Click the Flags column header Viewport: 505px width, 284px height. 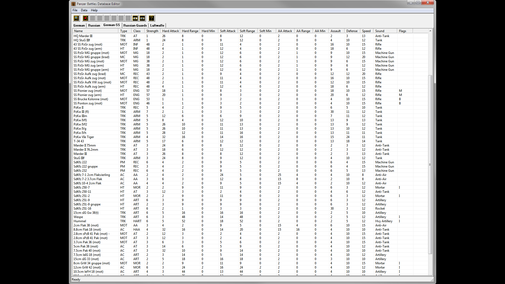pyautogui.click(x=405, y=31)
